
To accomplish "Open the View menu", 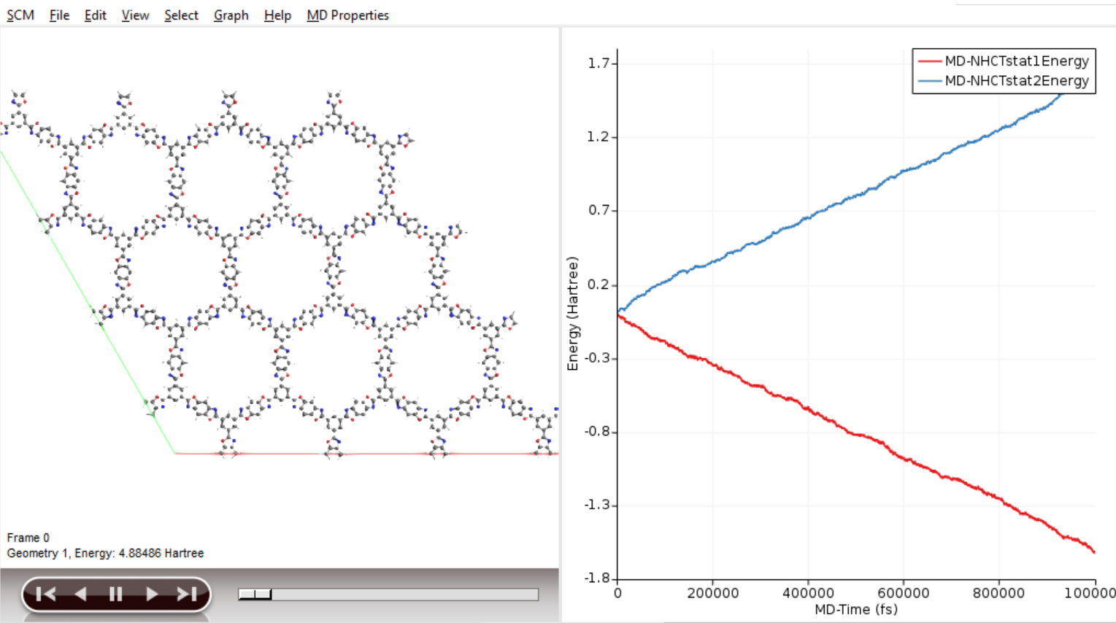I will (x=135, y=15).
